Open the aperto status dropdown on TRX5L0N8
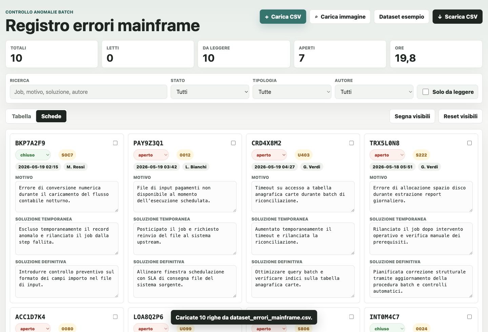 click(387, 155)
